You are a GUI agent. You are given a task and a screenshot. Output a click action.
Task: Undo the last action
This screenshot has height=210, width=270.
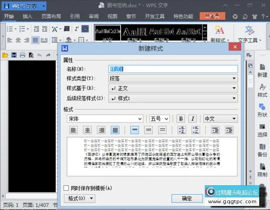coord(40,55)
